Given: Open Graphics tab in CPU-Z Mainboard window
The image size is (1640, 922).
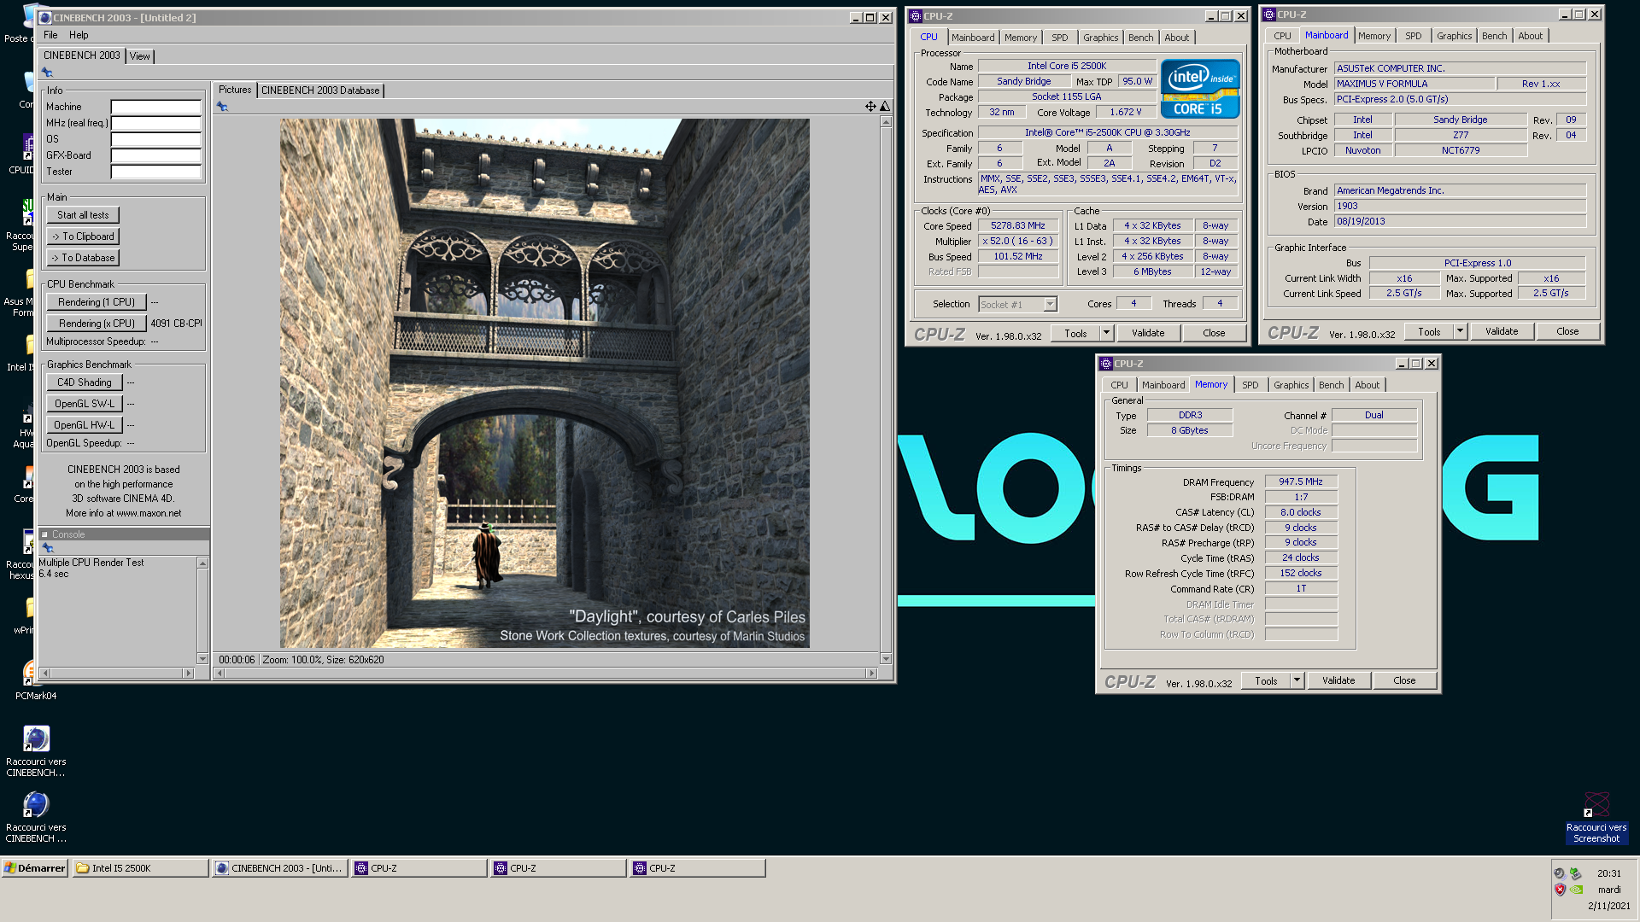Looking at the screenshot, I should [1454, 36].
